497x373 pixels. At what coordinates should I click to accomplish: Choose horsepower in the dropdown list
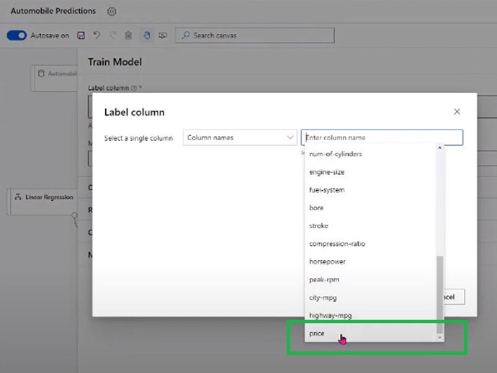(328, 261)
